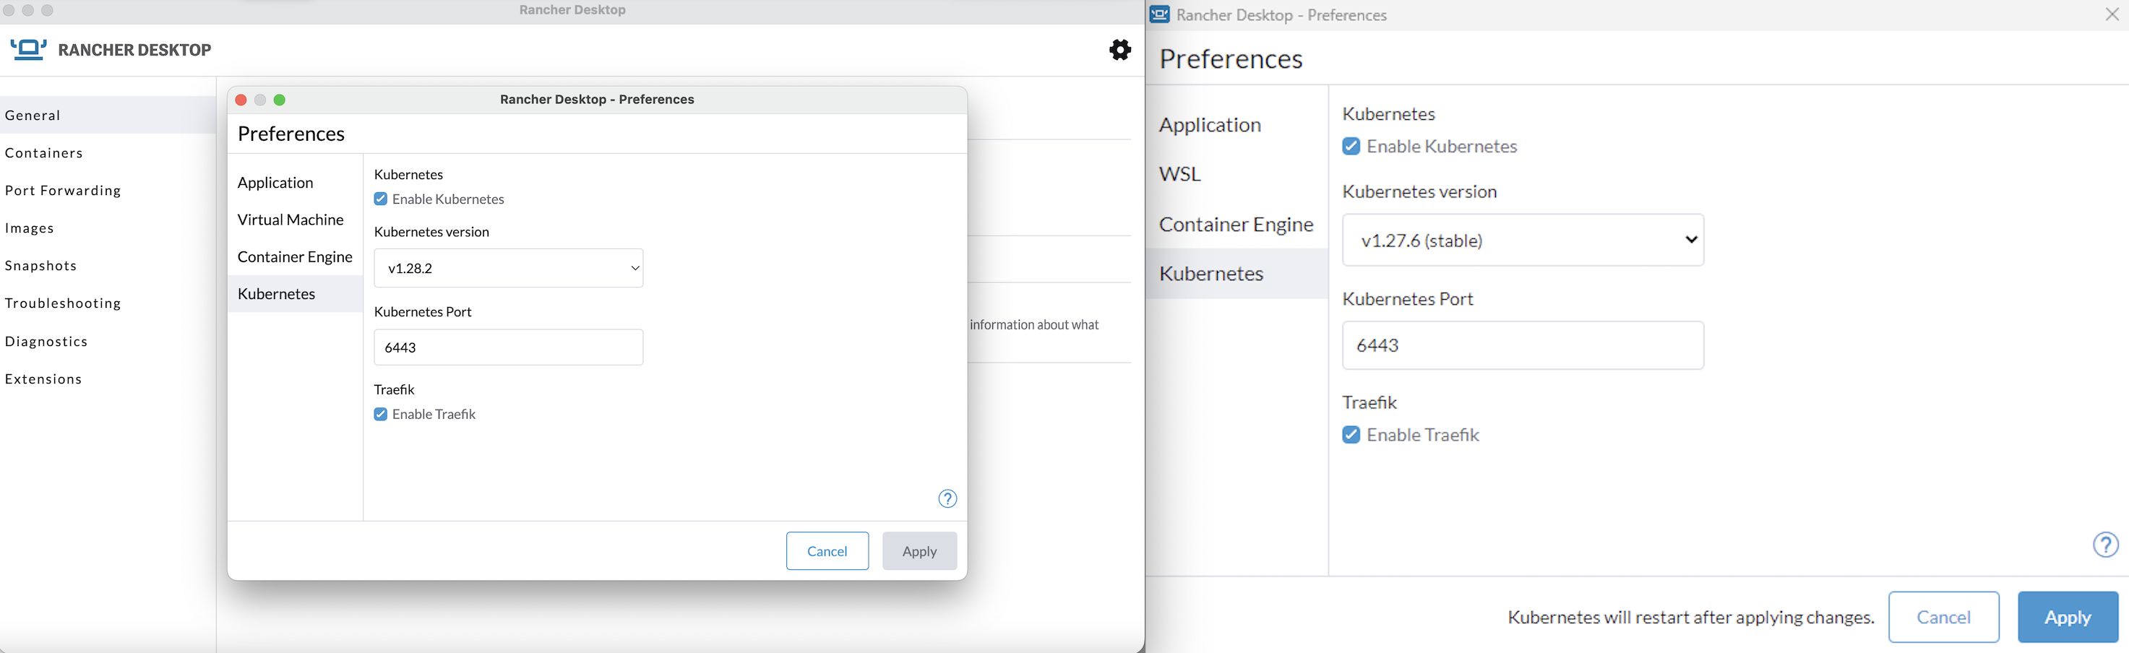Click 'Traefik' heading in macOS Preferences dialog
Image resolution: width=2129 pixels, height=653 pixels.
395,389
